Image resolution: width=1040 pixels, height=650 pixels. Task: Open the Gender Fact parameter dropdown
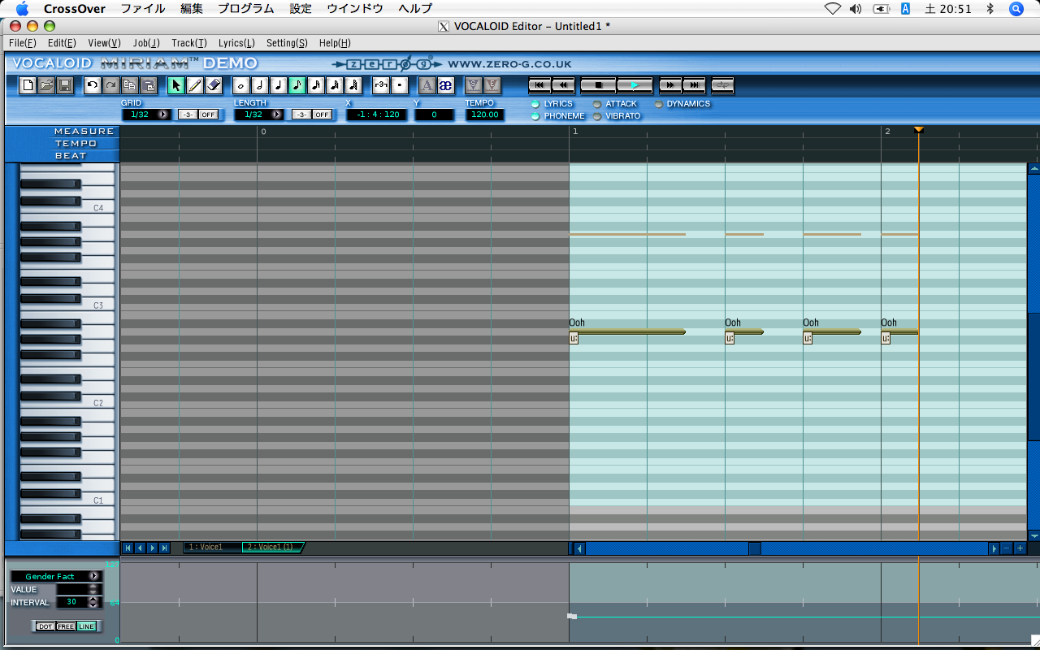tap(94, 576)
